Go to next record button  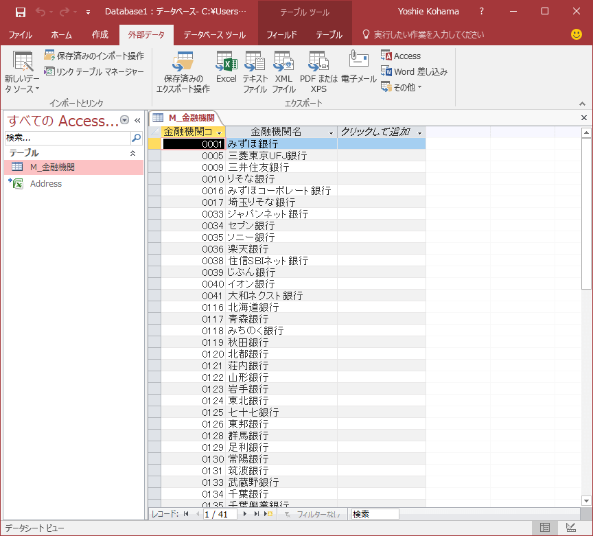[245, 513]
